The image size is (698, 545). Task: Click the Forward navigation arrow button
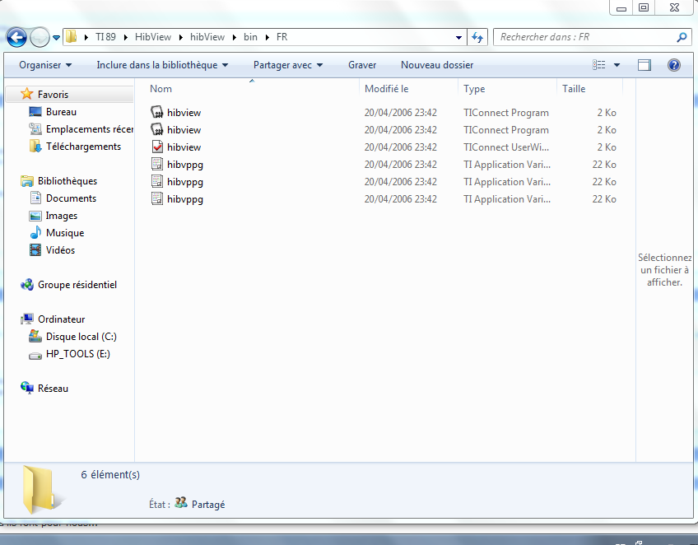(40, 38)
